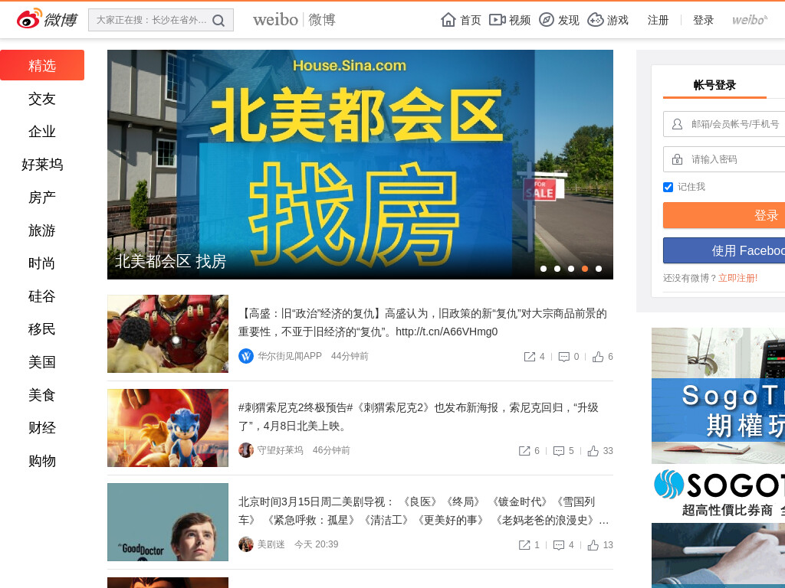Click the 美剧迷 avatar icon
This screenshot has height=588, width=785.
click(246, 544)
